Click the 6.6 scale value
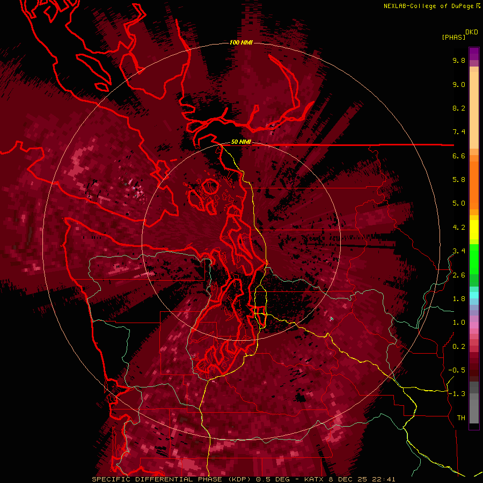The width and height of the screenshot is (483, 483). tap(459, 156)
